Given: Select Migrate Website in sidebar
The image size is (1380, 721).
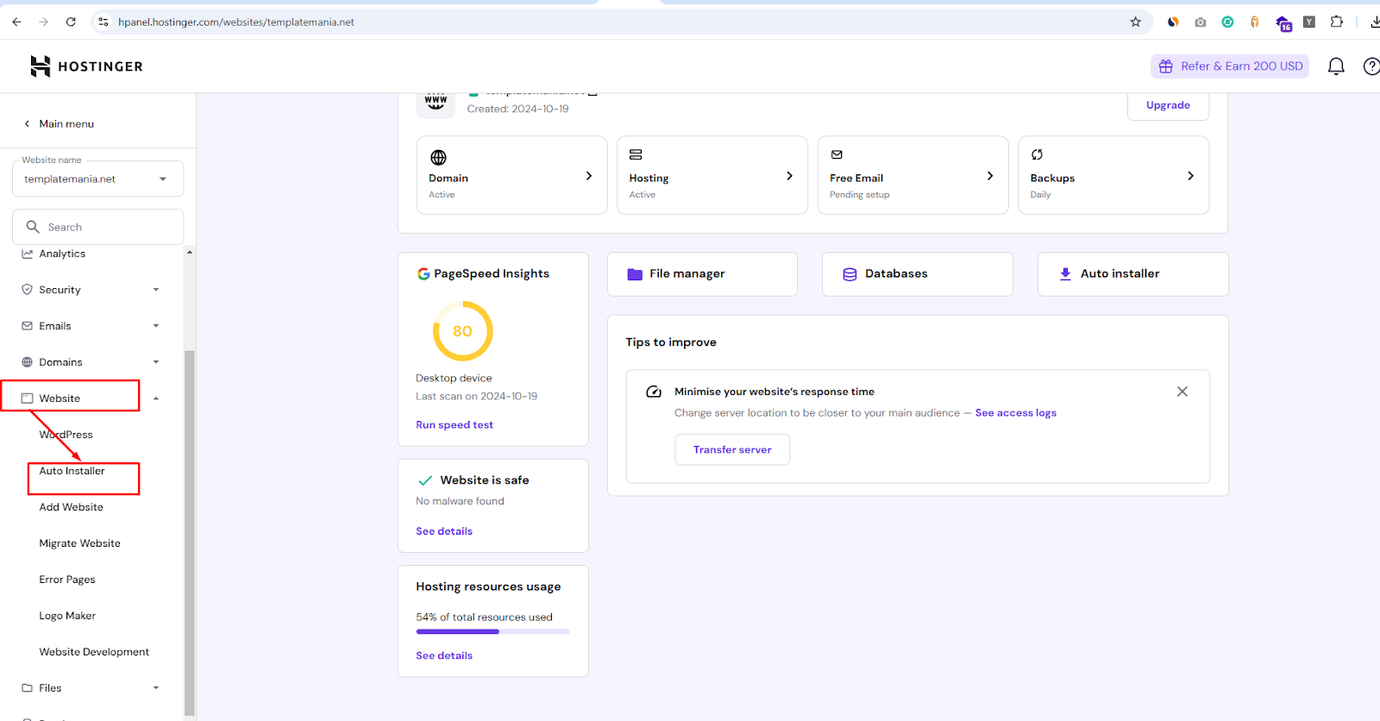Looking at the screenshot, I should pyautogui.click(x=79, y=543).
